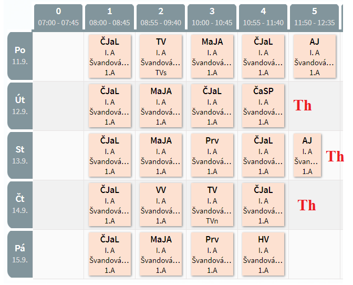Click period 1 header 08:00 - 08:45

[109, 17]
